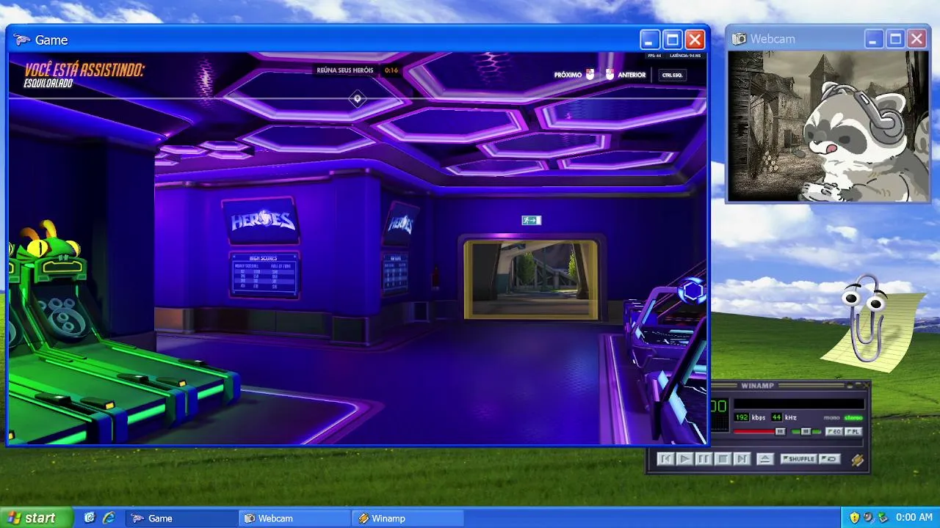
Task: Close the Game window
Action: (695, 40)
